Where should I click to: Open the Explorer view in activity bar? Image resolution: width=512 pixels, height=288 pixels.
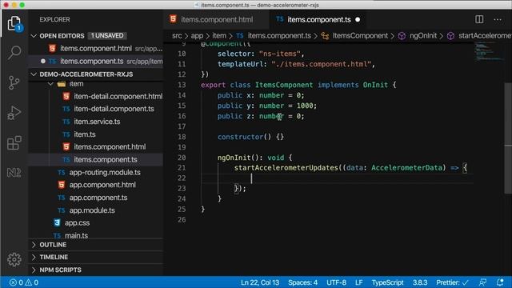coord(14,23)
